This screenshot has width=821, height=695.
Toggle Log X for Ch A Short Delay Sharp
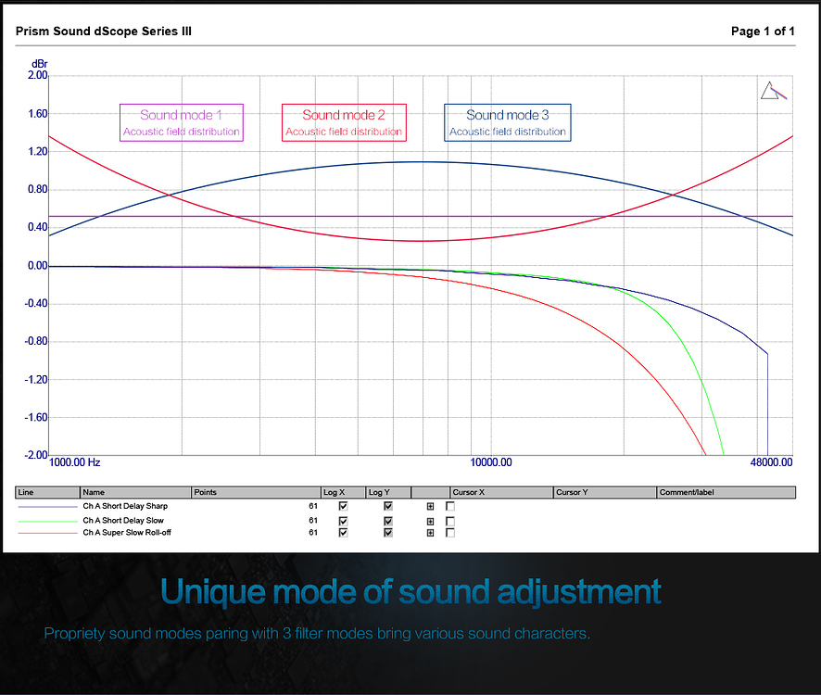pyautogui.click(x=343, y=507)
